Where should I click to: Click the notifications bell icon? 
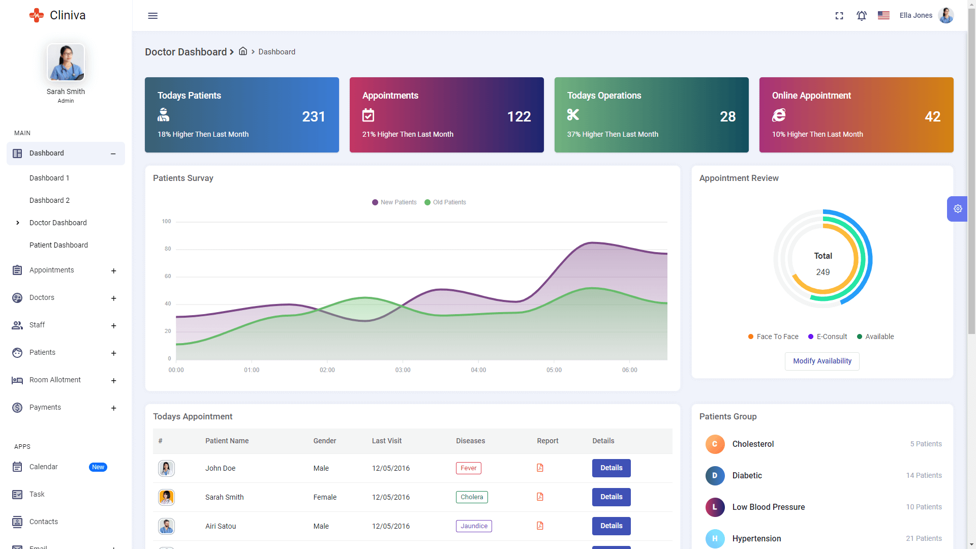[862, 15]
